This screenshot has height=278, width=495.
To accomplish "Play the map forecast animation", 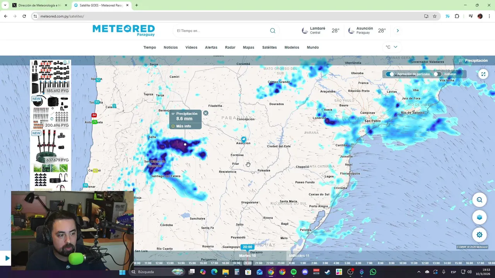I will coord(7,258).
